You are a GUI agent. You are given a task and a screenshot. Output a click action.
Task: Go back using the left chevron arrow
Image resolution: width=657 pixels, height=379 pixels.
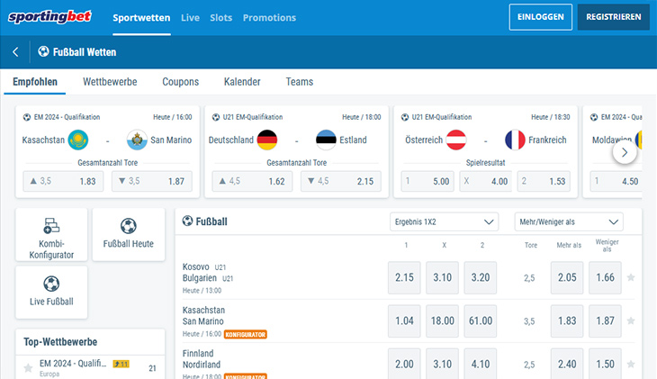coord(15,52)
